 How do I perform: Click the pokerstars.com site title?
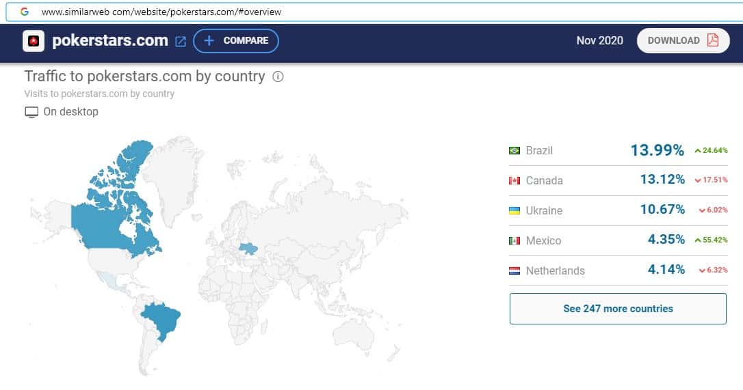pos(110,41)
